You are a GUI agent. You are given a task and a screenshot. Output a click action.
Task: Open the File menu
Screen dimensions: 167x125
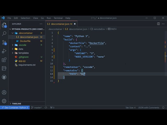coord(9,18)
